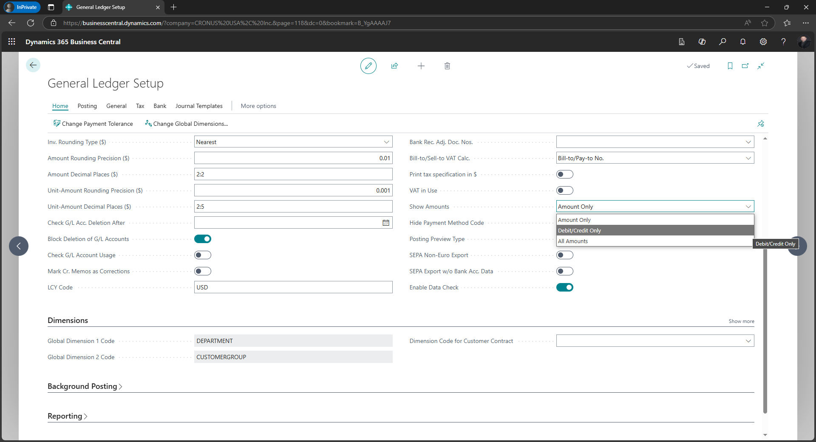816x442 pixels.
Task: Expand the Reporting section
Action: [67, 416]
